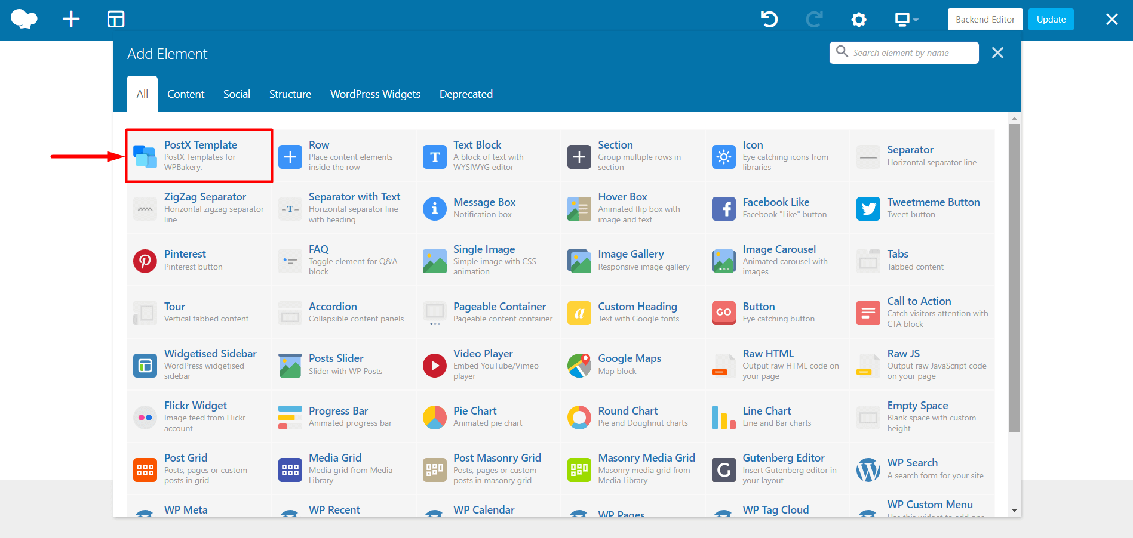Select the Text Block element icon
Image resolution: width=1133 pixels, height=538 pixels.
(x=435, y=157)
